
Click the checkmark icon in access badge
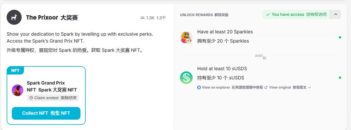click(x=268, y=15)
